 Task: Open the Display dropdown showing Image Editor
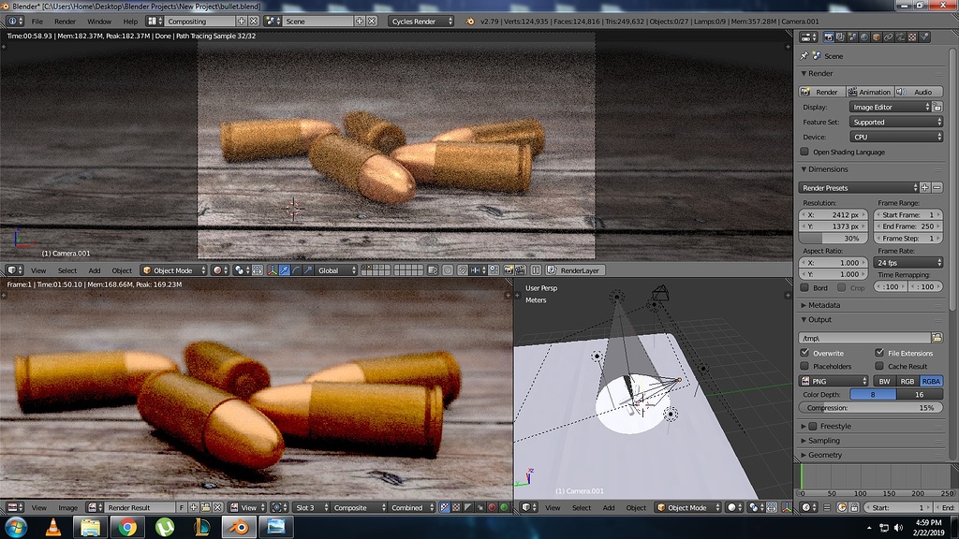coord(890,107)
